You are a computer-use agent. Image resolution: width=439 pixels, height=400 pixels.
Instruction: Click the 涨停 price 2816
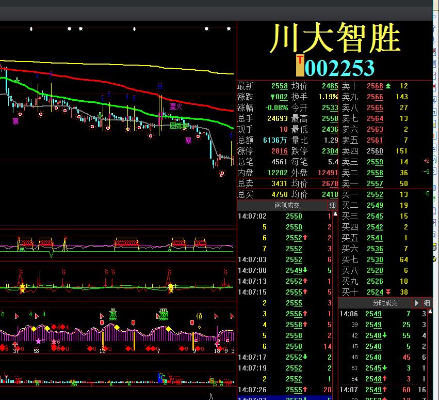coord(280,151)
